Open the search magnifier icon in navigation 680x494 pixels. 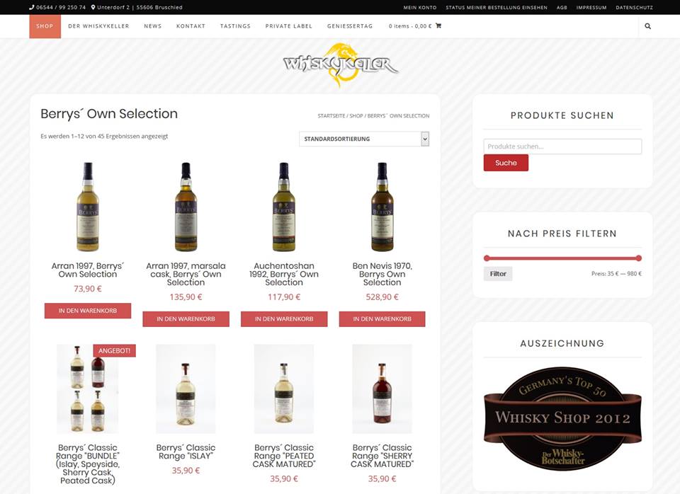(x=647, y=26)
